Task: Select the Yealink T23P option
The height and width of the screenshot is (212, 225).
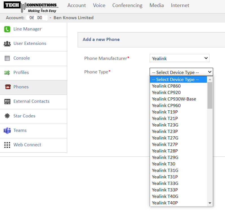Action: 178,131
